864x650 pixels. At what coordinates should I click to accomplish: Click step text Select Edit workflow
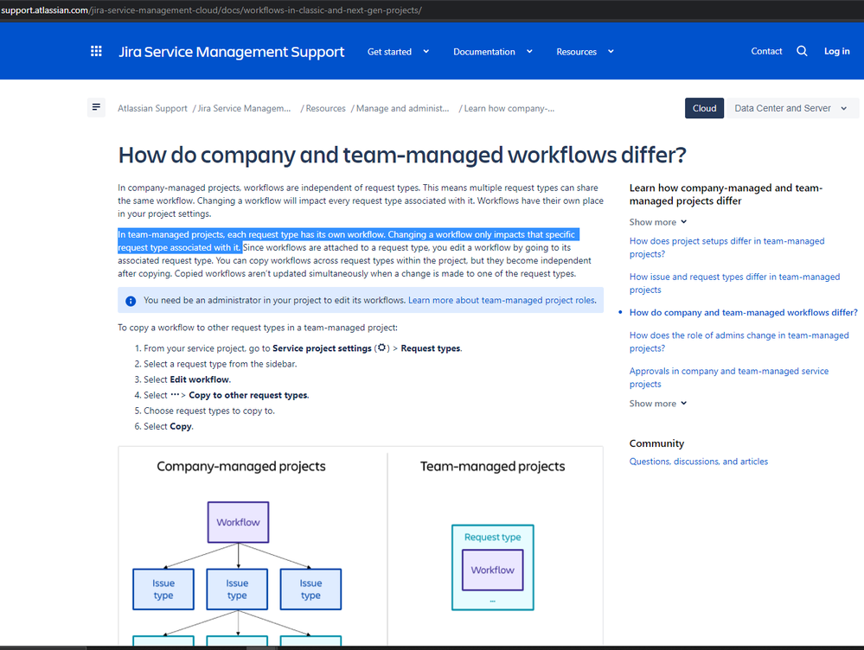(188, 379)
